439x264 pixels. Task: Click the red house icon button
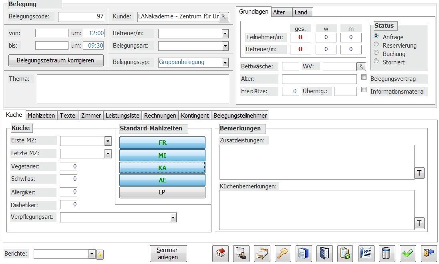click(220, 254)
